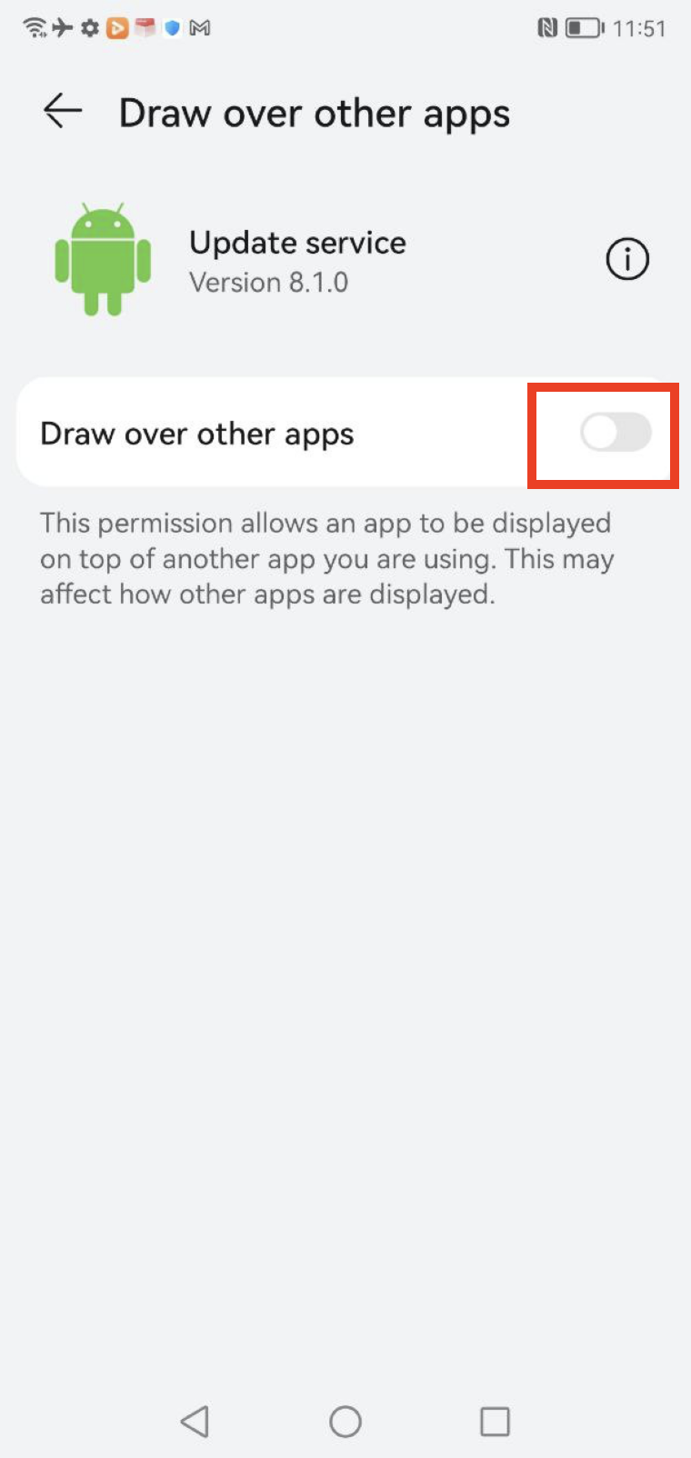This screenshot has height=1458, width=691.
Task: Tap the Gmail M notification icon
Action: click(x=200, y=28)
